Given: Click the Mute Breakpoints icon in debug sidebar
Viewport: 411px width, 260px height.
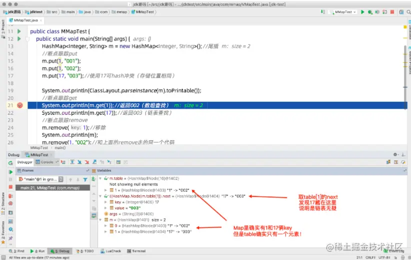Looking at the screenshot, I should [10, 203].
